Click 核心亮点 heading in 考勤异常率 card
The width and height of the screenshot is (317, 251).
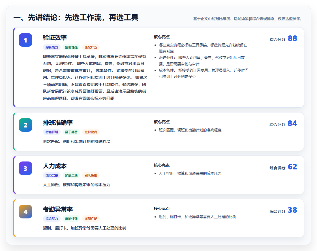(162, 209)
